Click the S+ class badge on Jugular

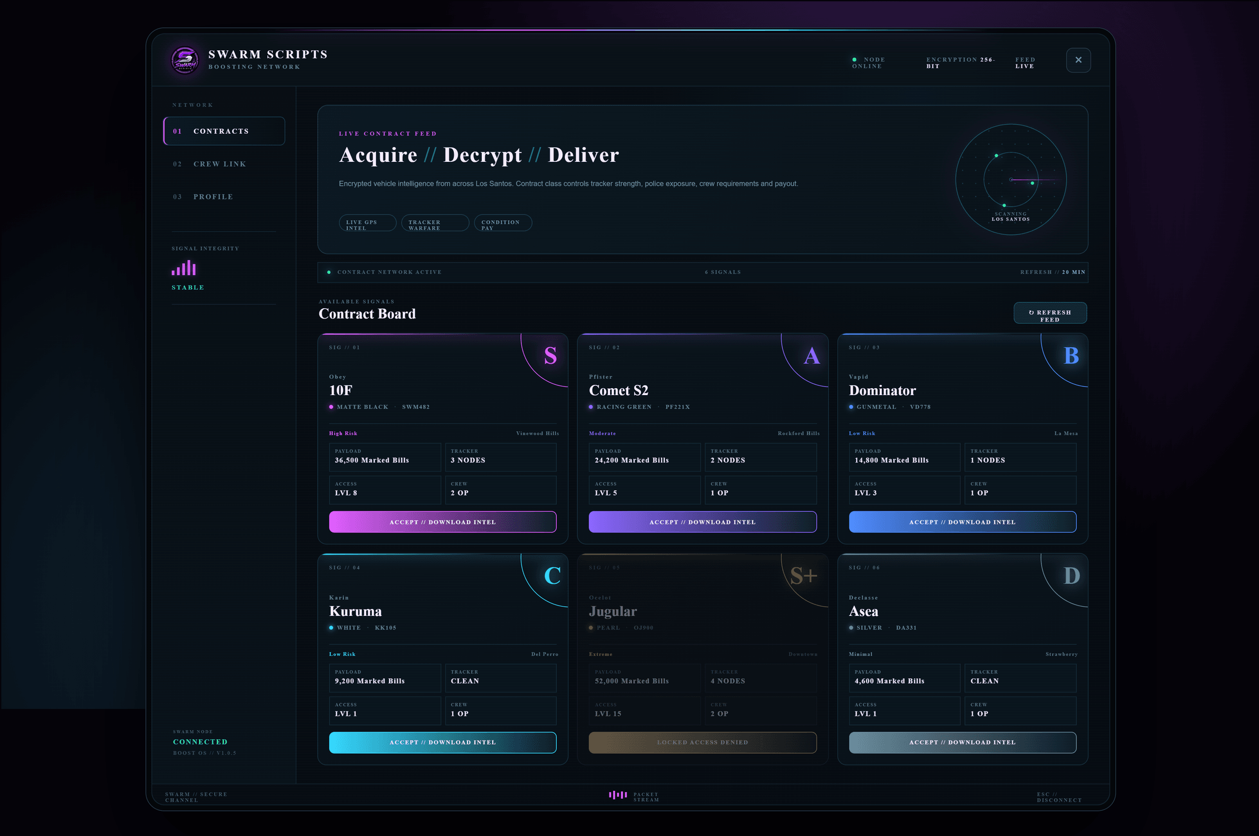click(x=803, y=576)
